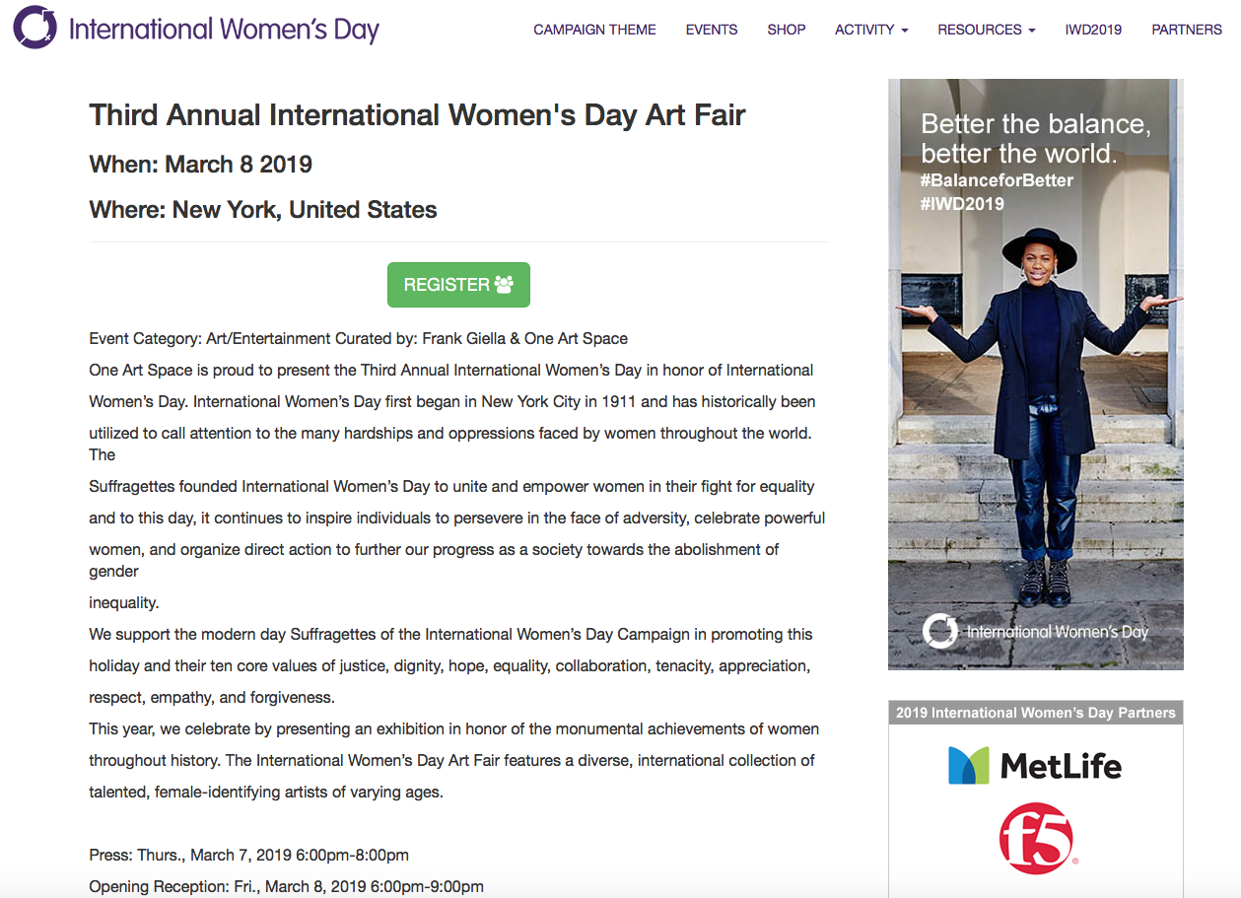Viewport: 1241px width, 898px height.
Task: Click the 'Opening Reception: Fri., March 8' line
Action: pos(287,887)
